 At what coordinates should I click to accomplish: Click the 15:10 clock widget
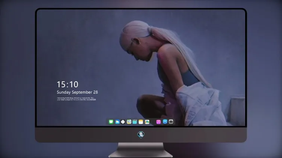click(67, 84)
